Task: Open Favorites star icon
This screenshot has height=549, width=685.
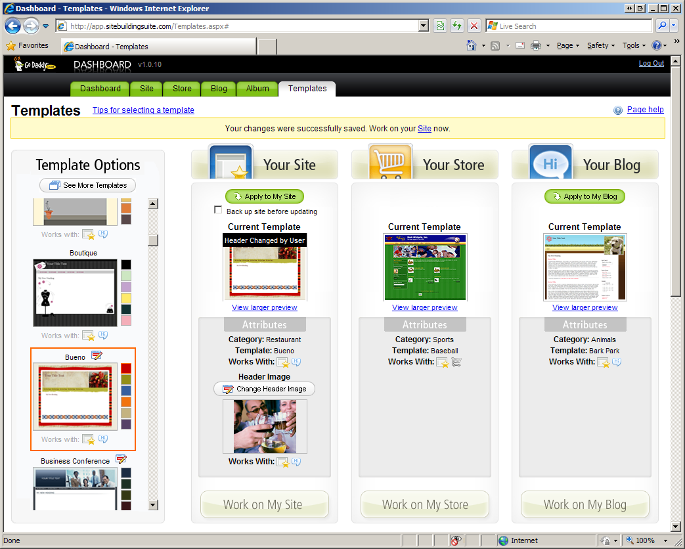Action: tap(11, 45)
